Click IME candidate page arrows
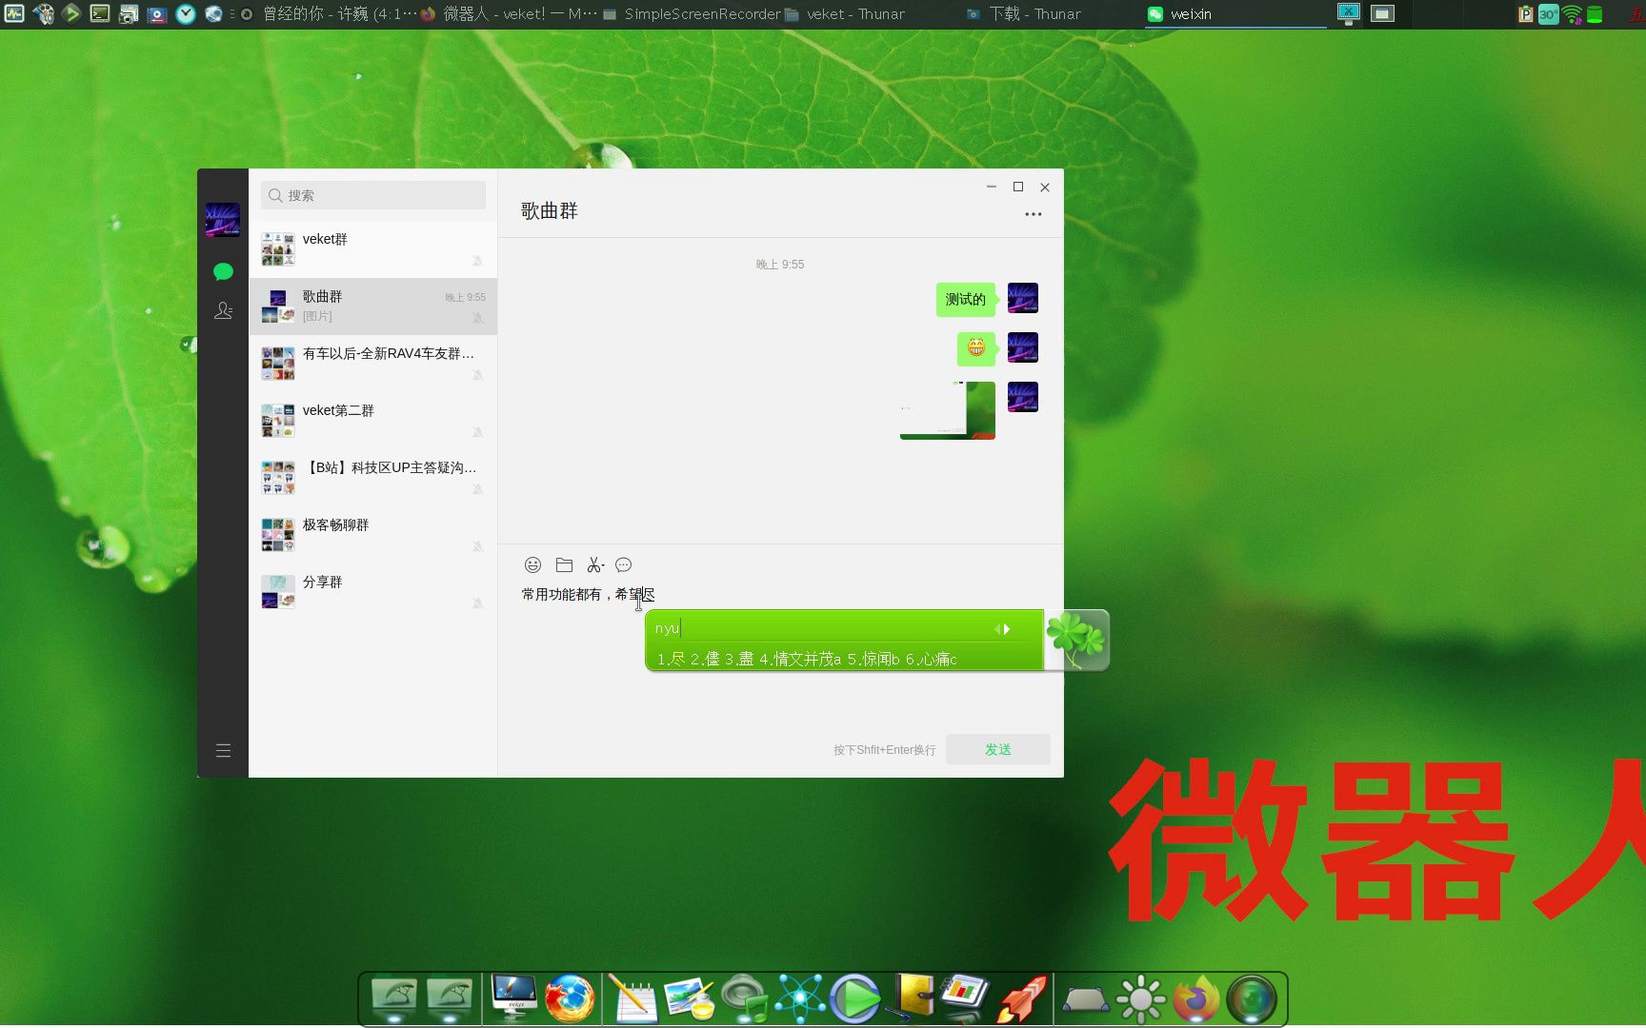 (x=1002, y=629)
